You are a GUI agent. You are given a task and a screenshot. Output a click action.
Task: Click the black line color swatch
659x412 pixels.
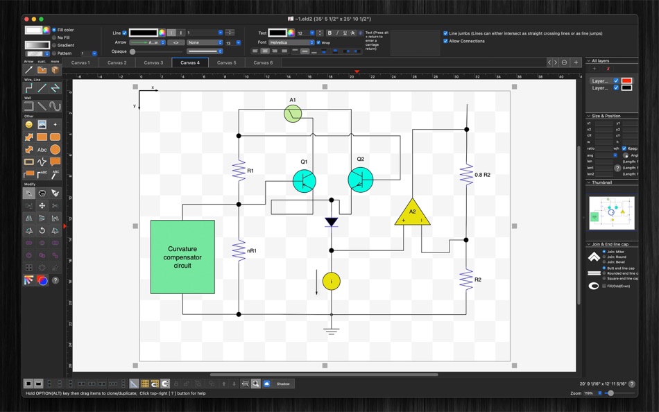(x=143, y=33)
